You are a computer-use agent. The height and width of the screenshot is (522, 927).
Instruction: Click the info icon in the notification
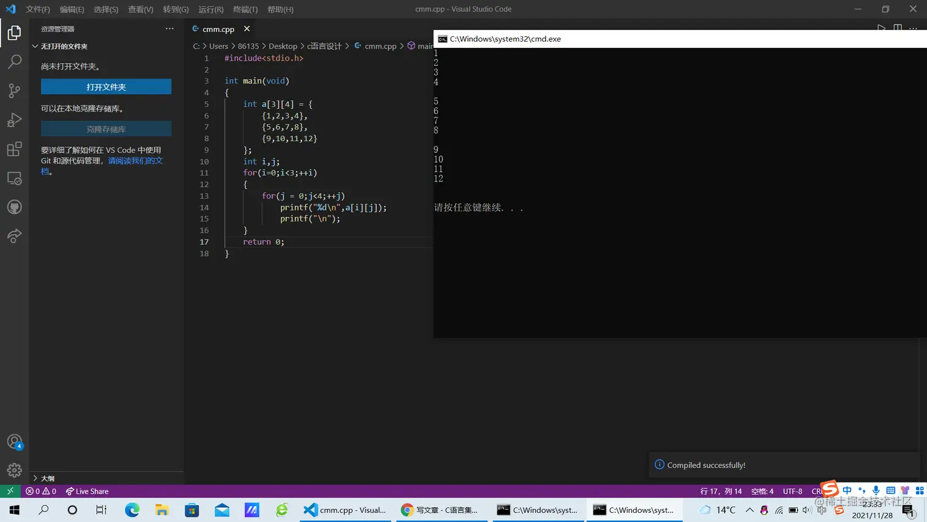pos(660,464)
